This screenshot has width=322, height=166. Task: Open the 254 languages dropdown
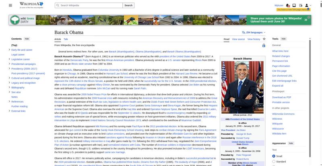pos(254,33)
